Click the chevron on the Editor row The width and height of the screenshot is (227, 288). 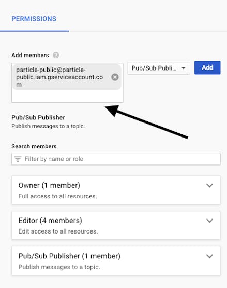point(209,221)
